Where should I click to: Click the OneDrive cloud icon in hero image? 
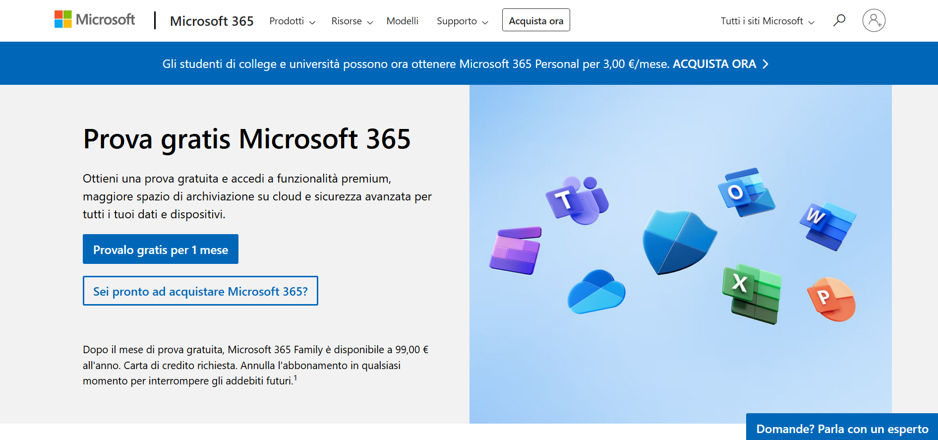(596, 292)
